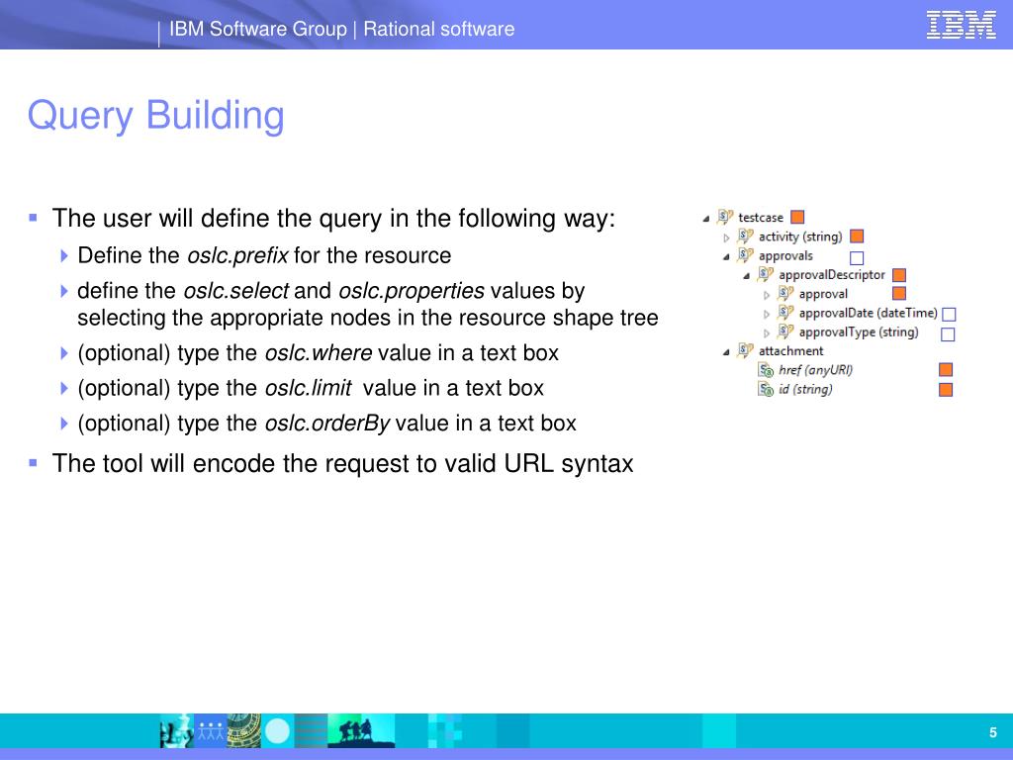Select the 'approvalType (string)' label

(859, 332)
